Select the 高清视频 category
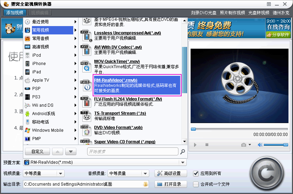The image size is (293, 194). pos(51,47)
